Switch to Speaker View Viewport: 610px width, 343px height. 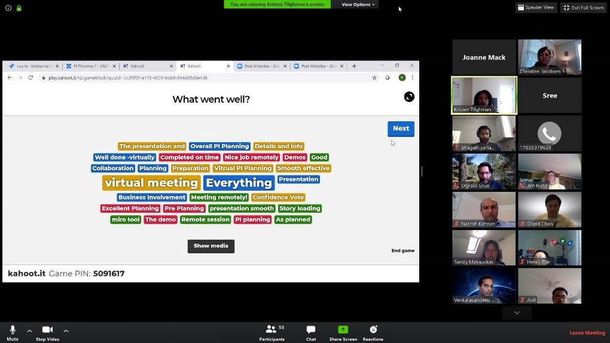(x=536, y=7)
